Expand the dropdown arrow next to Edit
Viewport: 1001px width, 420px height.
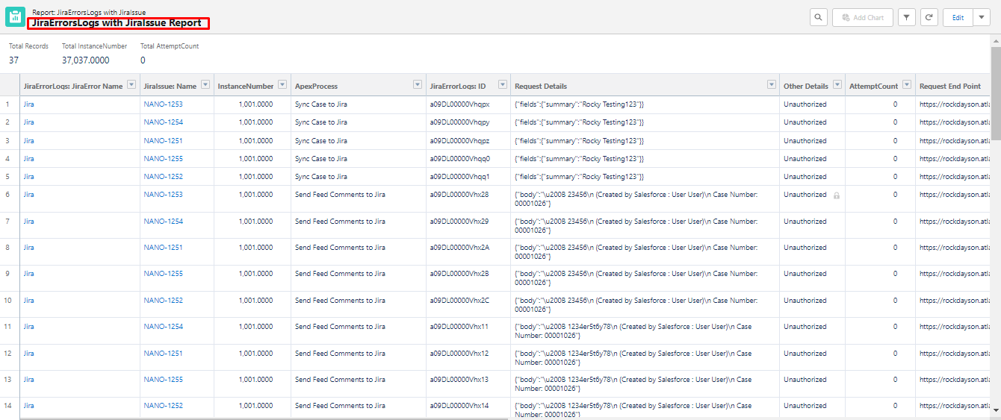coord(982,17)
